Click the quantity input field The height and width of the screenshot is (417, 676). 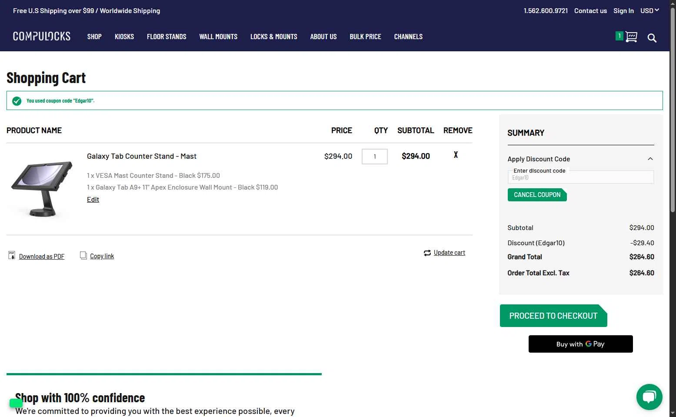(374, 157)
